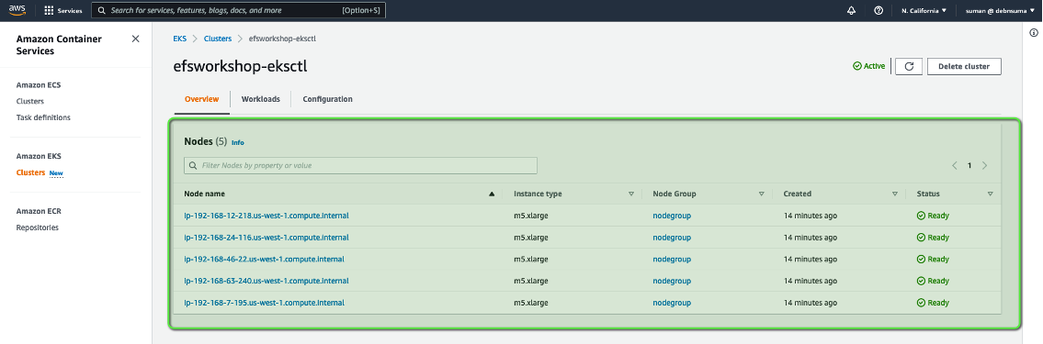Click '14 minutes ago' in ip-192-168-63-240 row
1043x344 pixels.
pyautogui.click(x=811, y=282)
